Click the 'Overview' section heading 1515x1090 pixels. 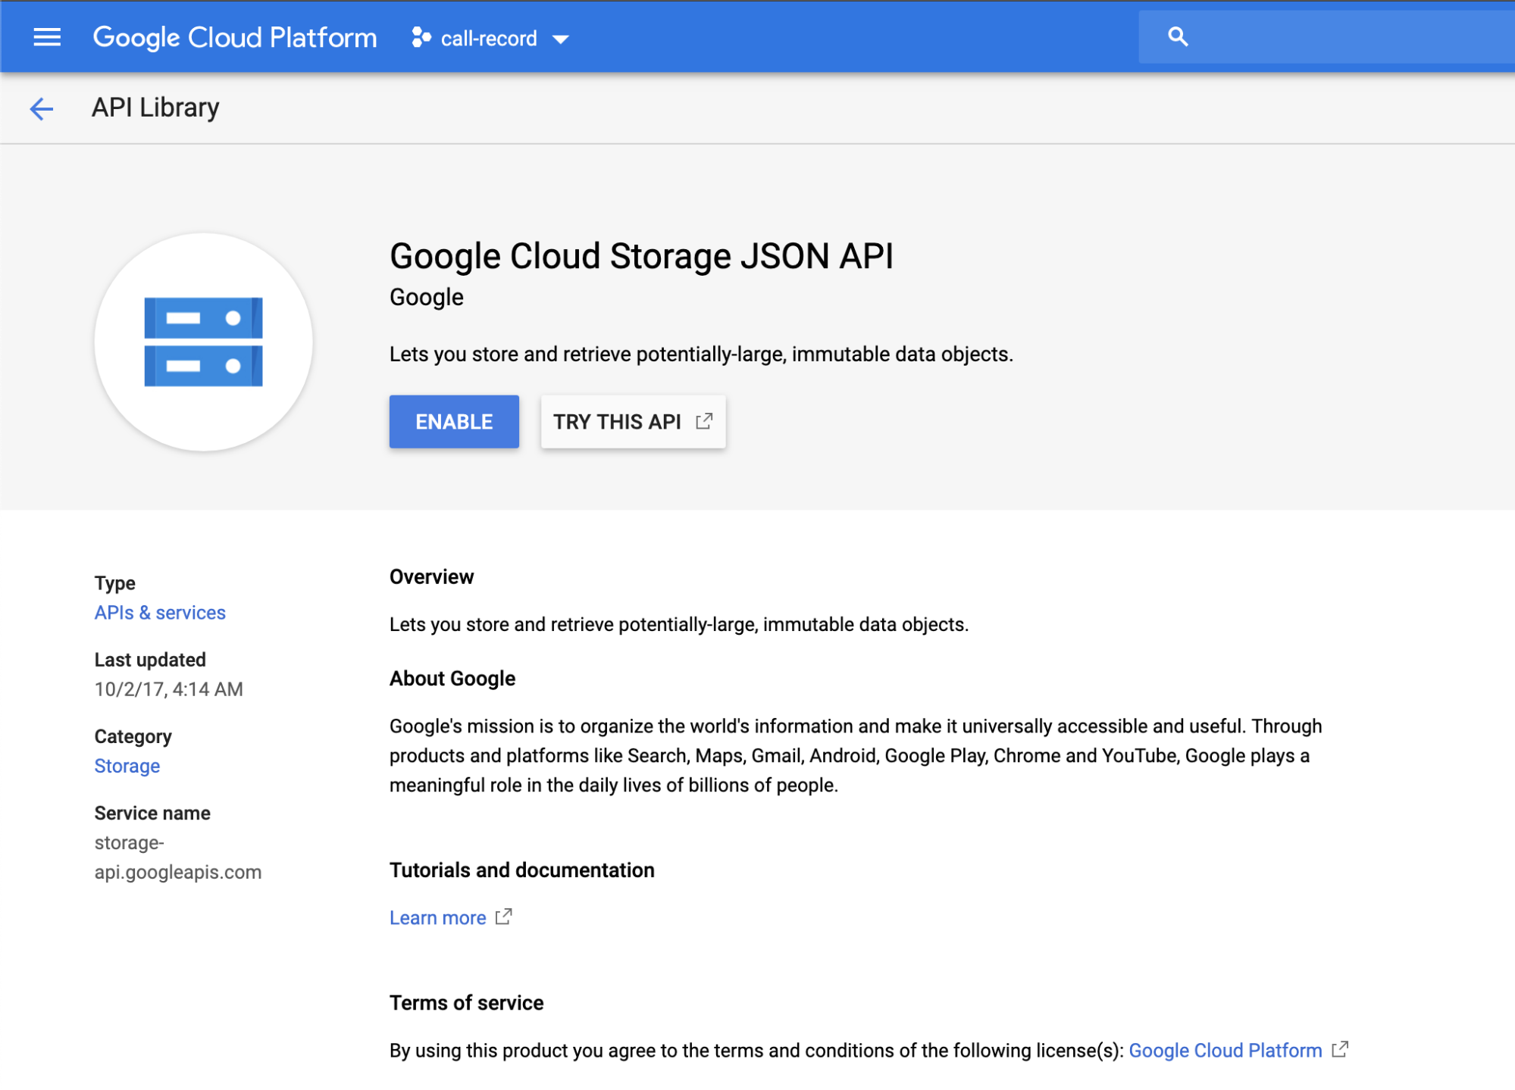coord(432,576)
